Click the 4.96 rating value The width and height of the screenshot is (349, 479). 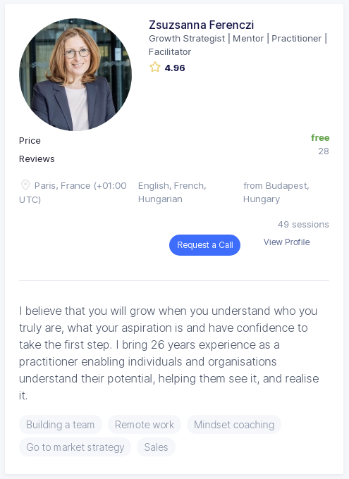click(x=175, y=68)
